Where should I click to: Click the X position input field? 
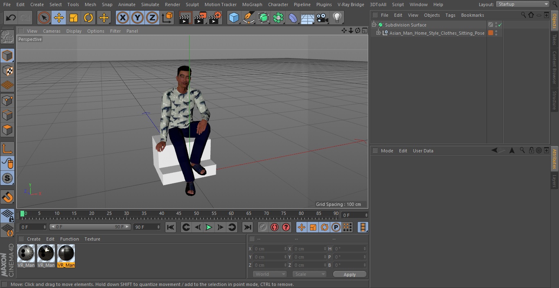[270, 249]
